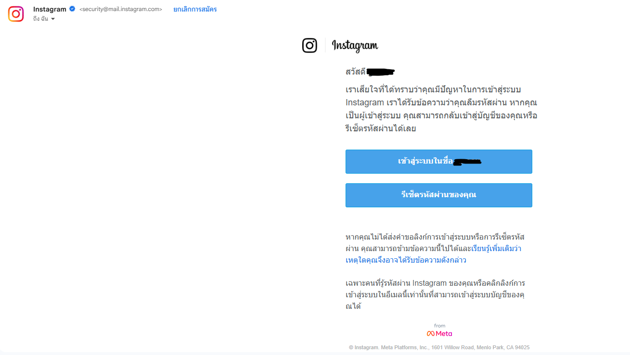Click the paragraph starting เฉพาะคนที่รู้รหัสผ่าน

[435, 294]
